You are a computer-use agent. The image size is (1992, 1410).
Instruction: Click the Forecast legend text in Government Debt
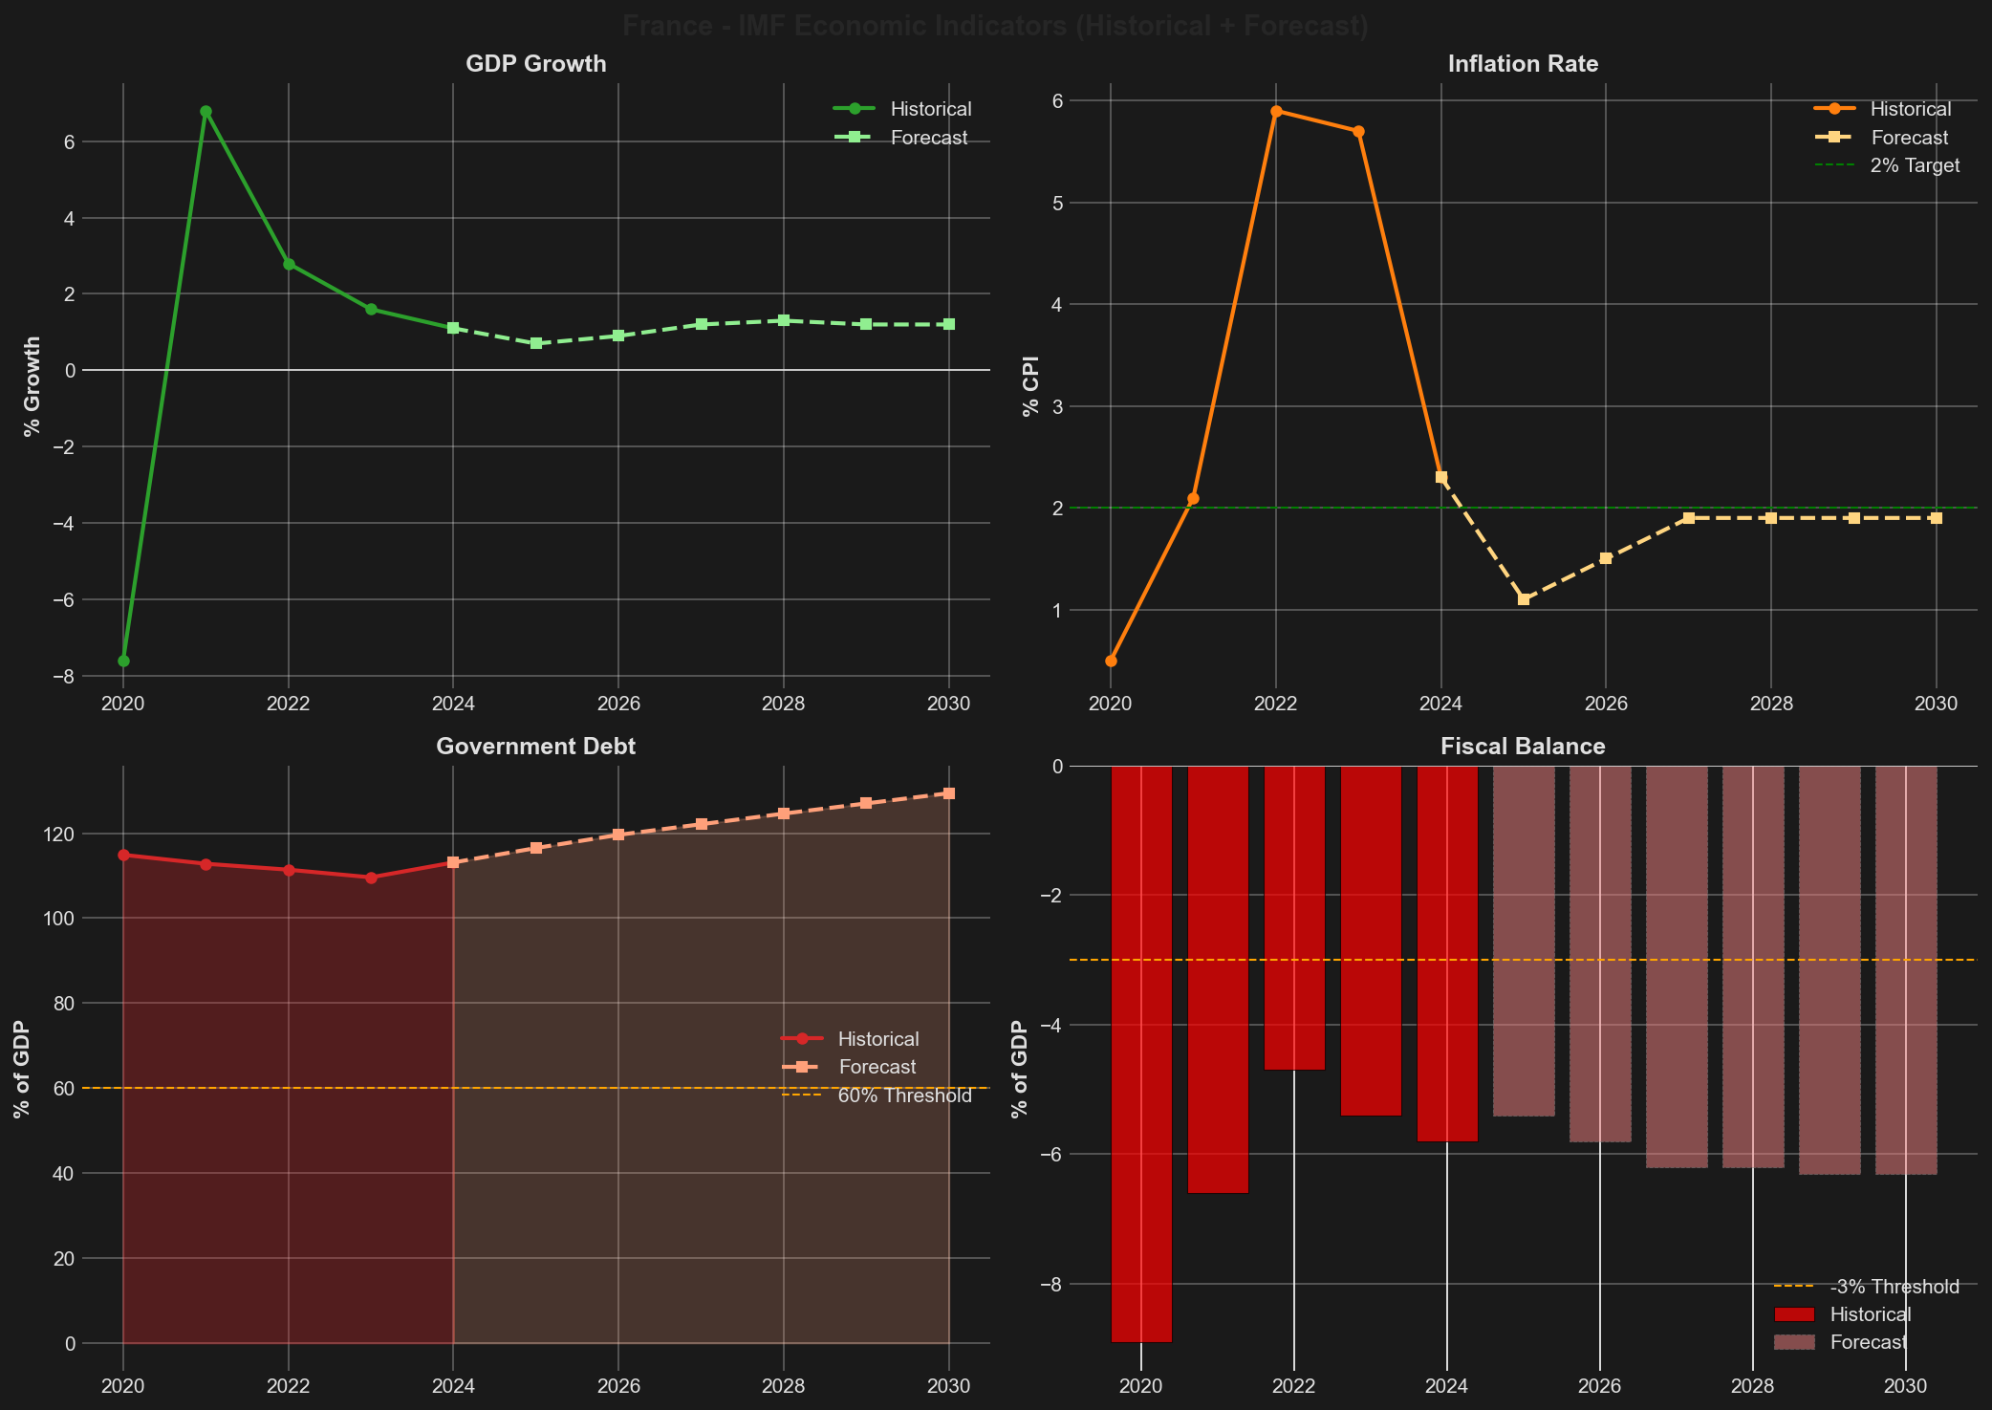[876, 1067]
